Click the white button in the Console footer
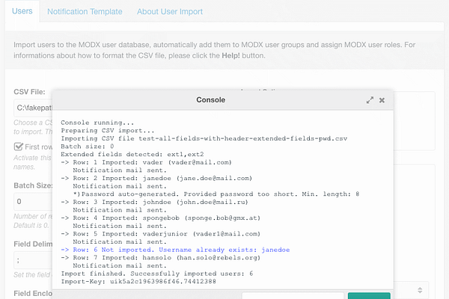The width and height of the screenshot is (449, 299). 293,295
